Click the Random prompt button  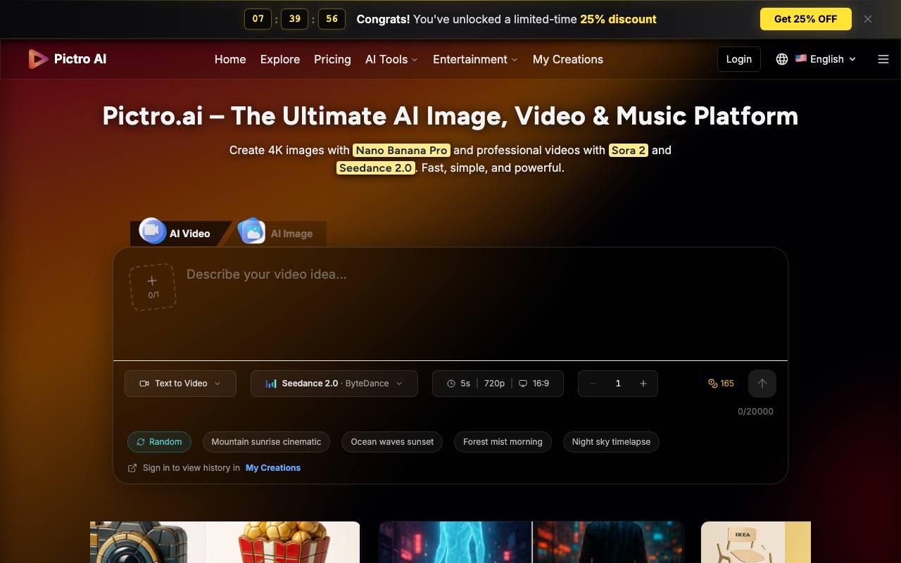(159, 442)
